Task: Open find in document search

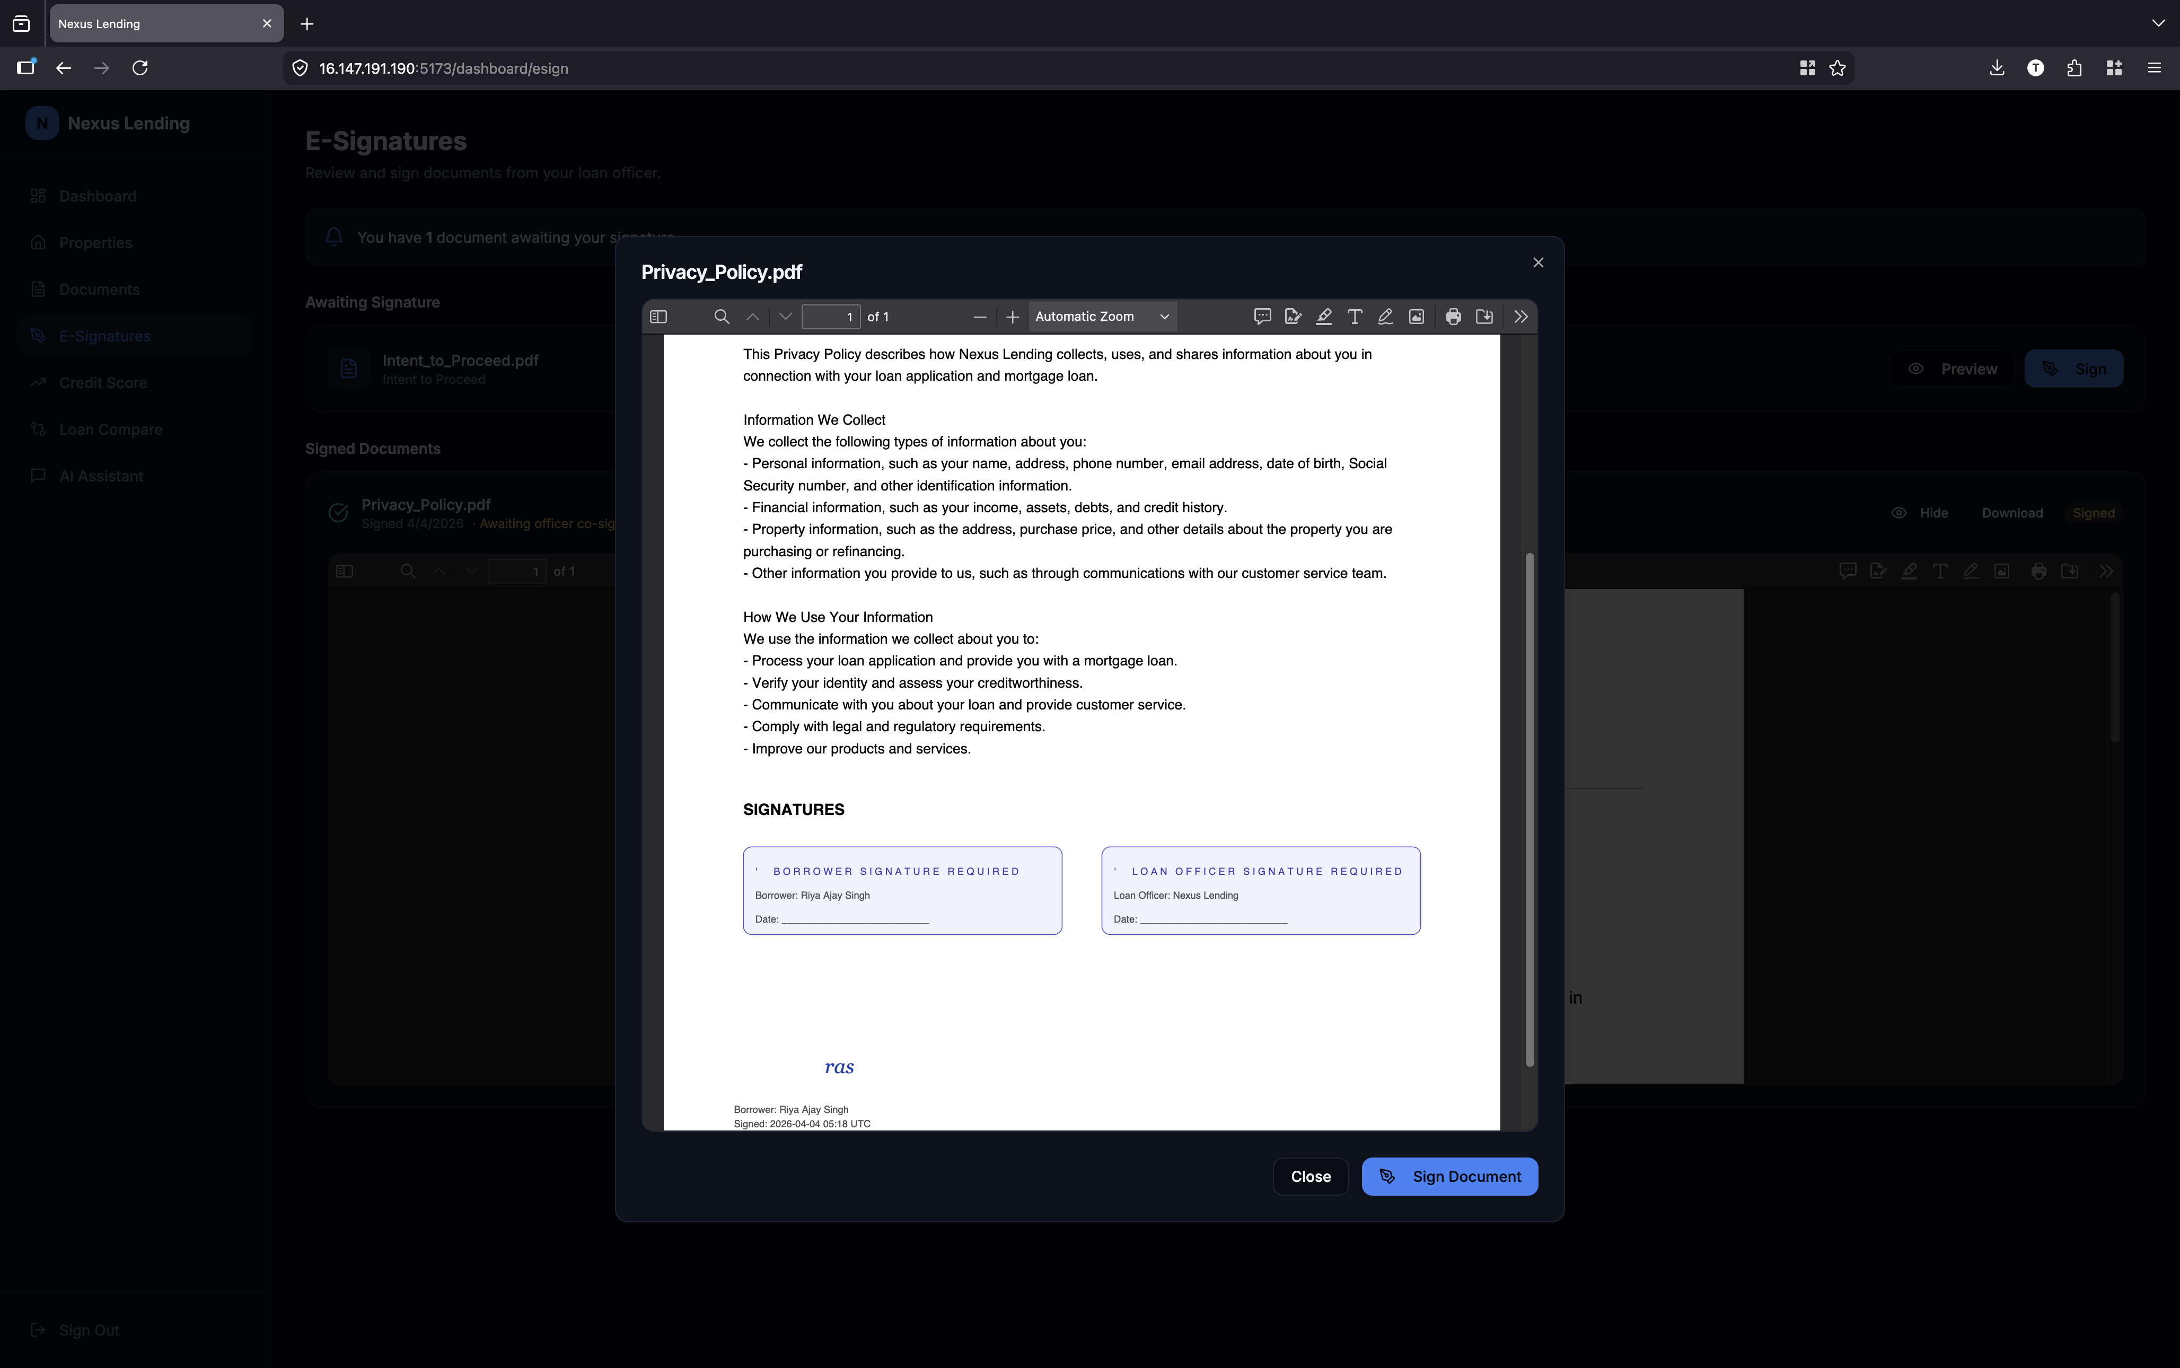Action: [721, 317]
